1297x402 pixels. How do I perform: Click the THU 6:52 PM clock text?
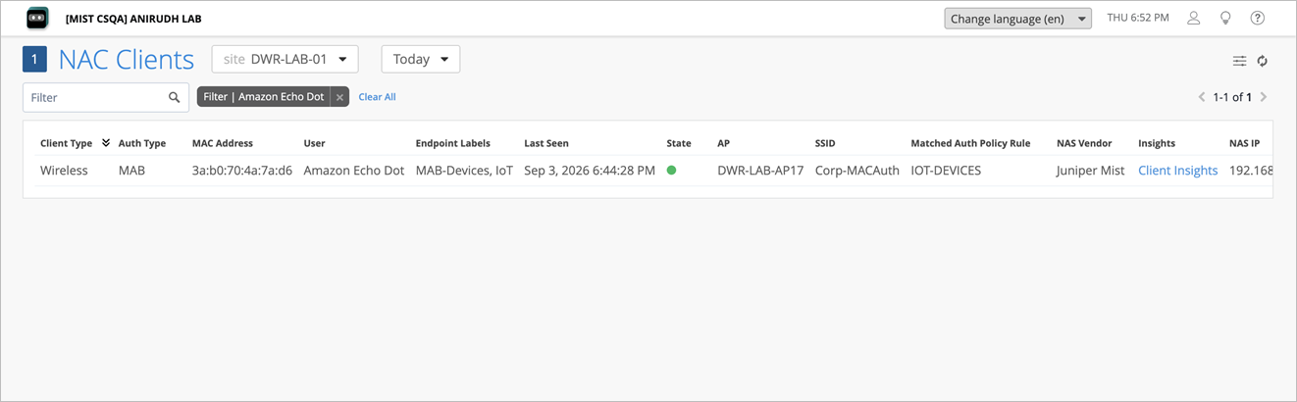tap(1138, 19)
